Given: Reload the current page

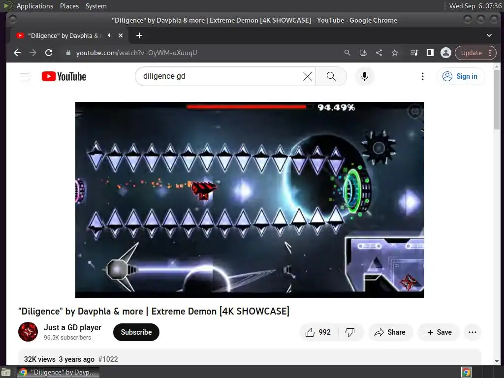Looking at the screenshot, I should click(49, 53).
